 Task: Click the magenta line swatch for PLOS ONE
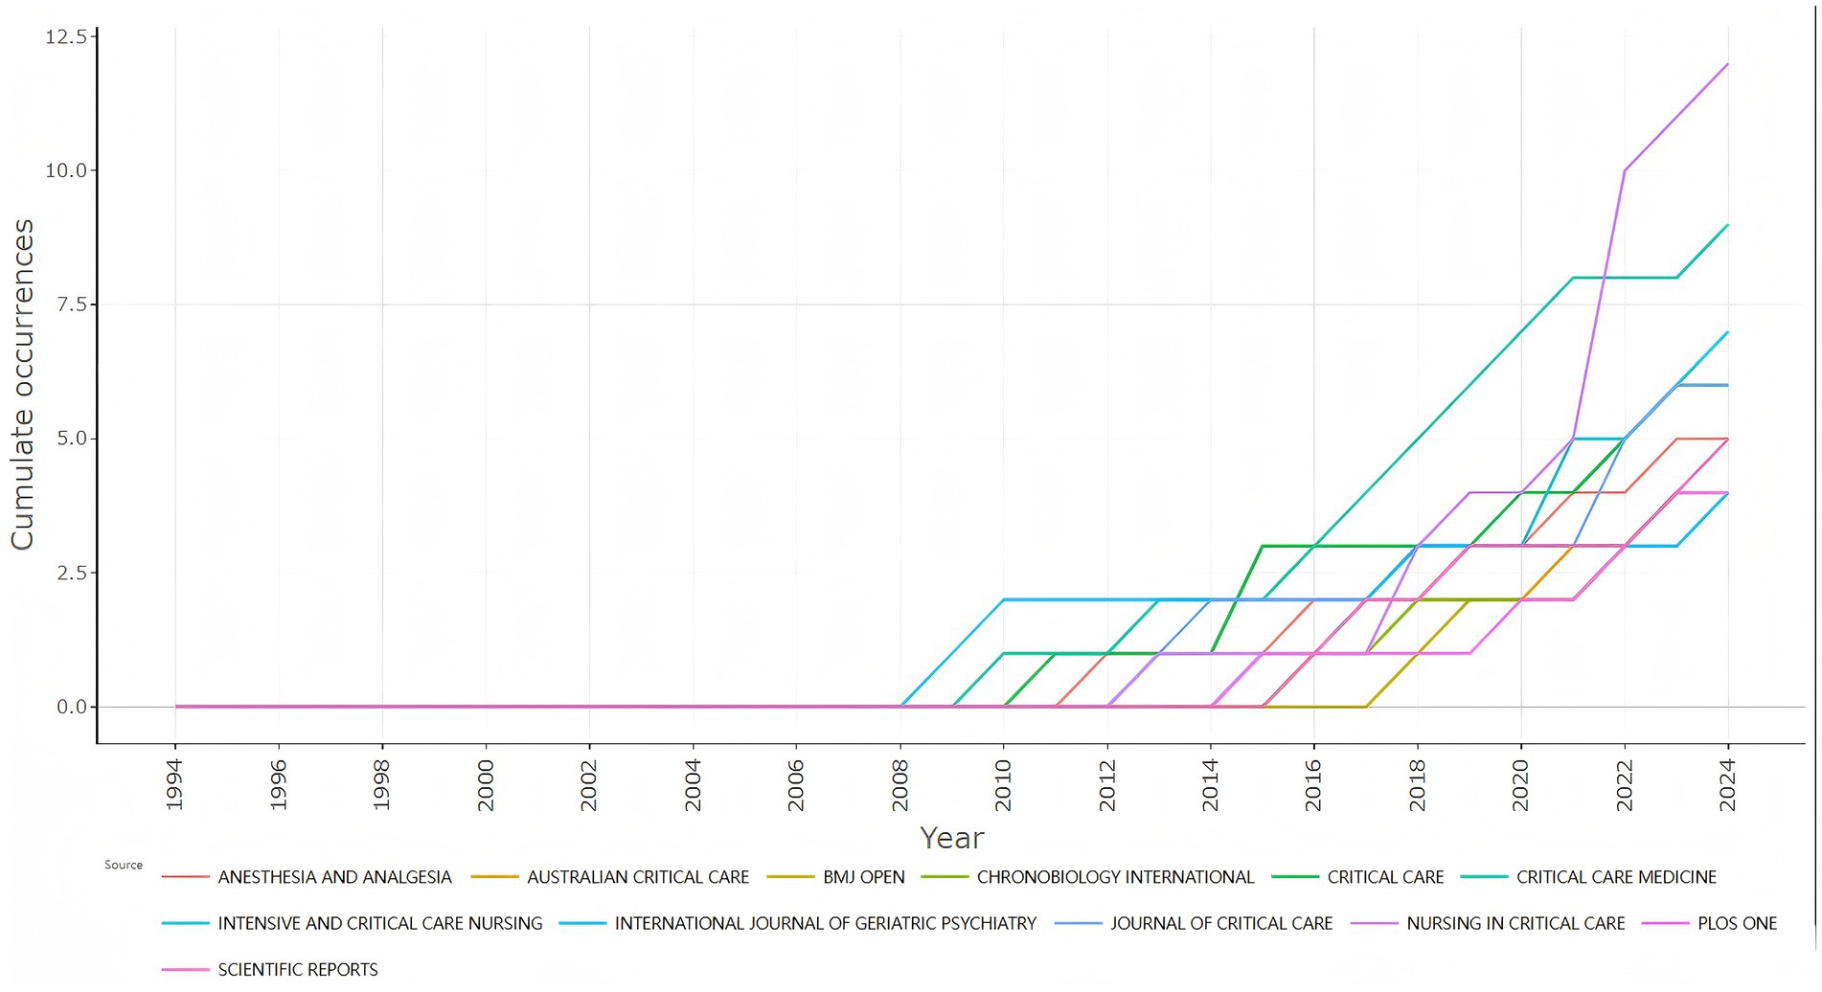(x=1666, y=924)
